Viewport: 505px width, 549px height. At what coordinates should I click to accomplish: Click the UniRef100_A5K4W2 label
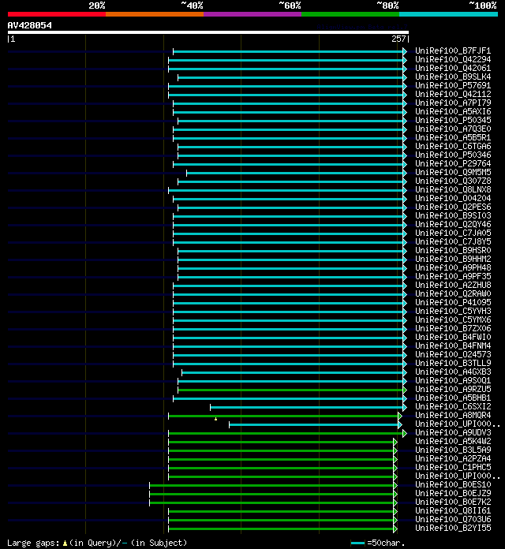[453, 441]
